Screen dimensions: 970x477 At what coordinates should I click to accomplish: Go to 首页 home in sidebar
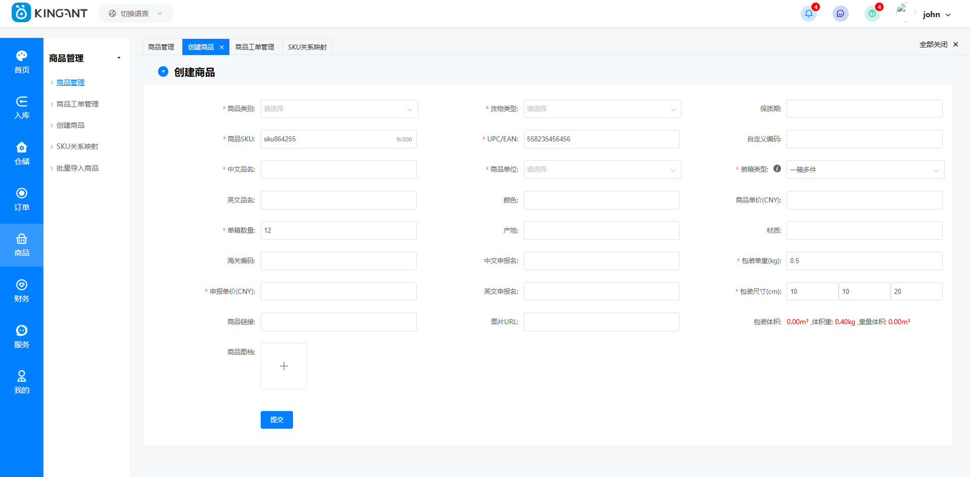pyautogui.click(x=22, y=62)
